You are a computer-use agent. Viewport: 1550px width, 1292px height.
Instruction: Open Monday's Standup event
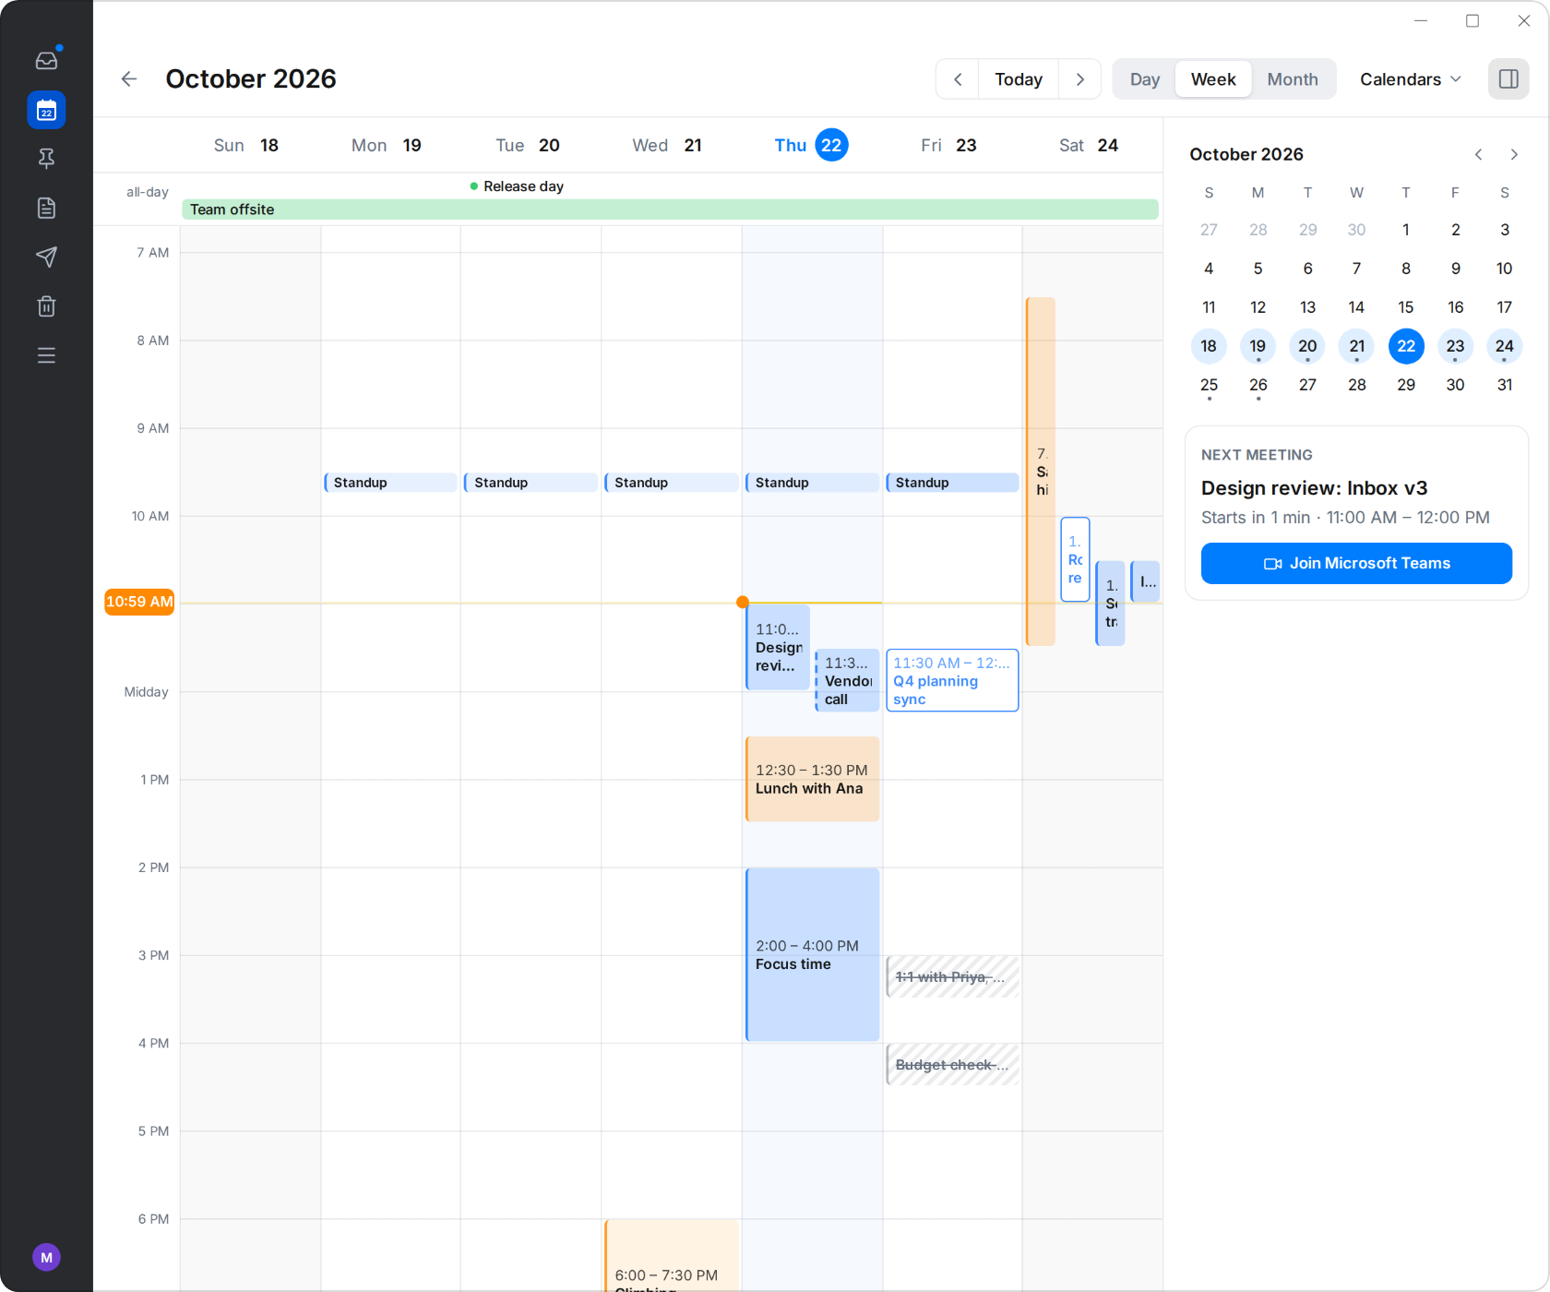tap(390, 483)
